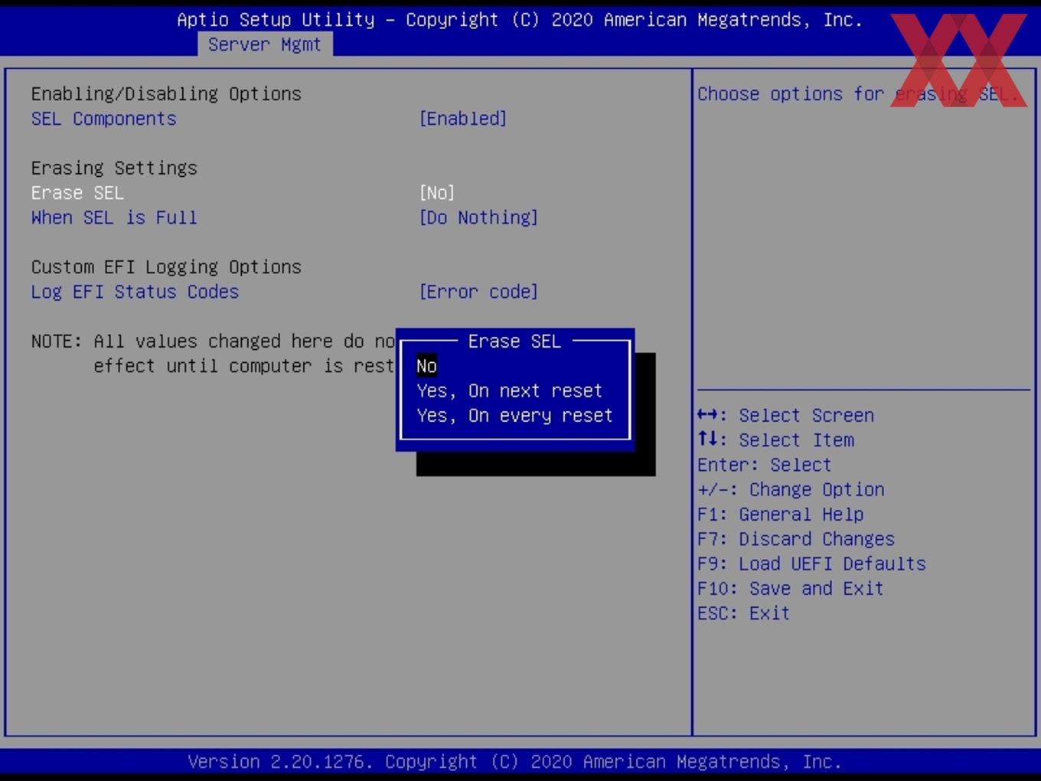Change the SEL Components [Enabled] value
Viewport: 1041px width, 781px height.
tap(462, 119)
